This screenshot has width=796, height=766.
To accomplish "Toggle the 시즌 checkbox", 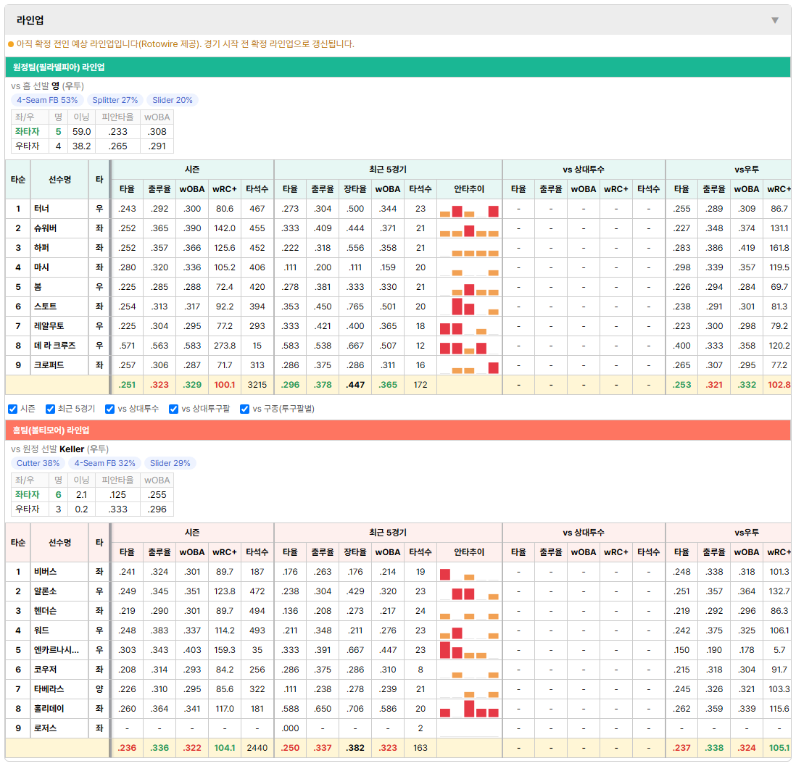I will coord(13,409).
